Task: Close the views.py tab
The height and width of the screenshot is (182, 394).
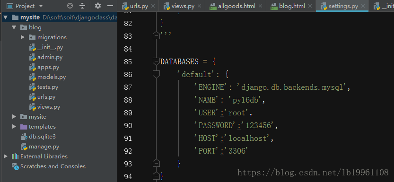Action: click(200, 6)
